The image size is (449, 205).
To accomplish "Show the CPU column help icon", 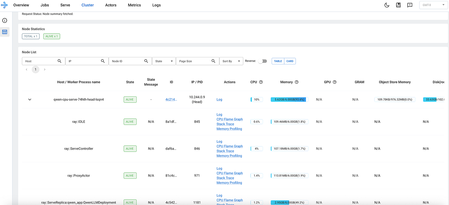I will click(x=261, y=82).
